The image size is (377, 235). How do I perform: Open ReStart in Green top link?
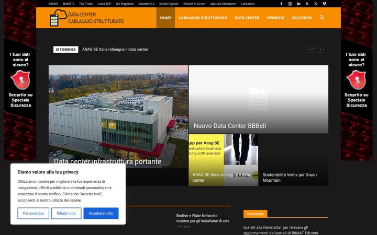tap(194, 4)
